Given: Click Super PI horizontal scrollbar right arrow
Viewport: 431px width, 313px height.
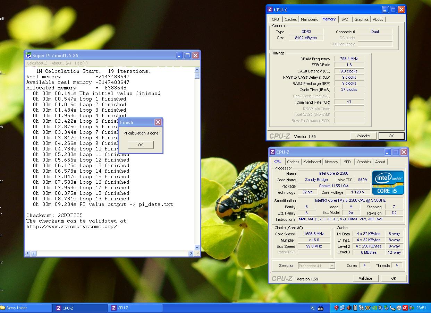Looking at the screenshot, I should (191, 253).
